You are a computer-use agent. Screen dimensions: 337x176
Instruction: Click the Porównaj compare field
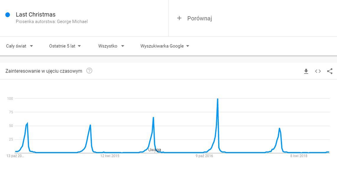coord(253,18)
